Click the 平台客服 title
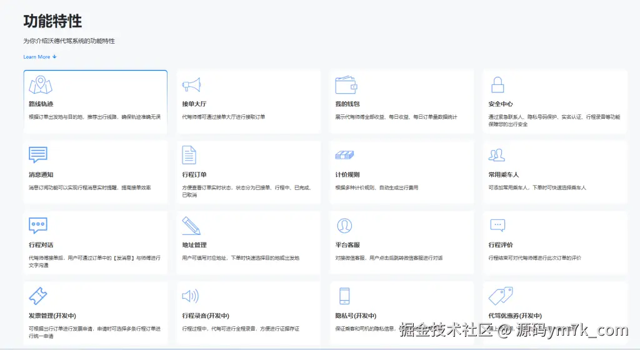 coord(347,245)
